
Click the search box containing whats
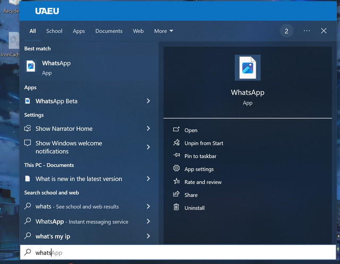178,252
